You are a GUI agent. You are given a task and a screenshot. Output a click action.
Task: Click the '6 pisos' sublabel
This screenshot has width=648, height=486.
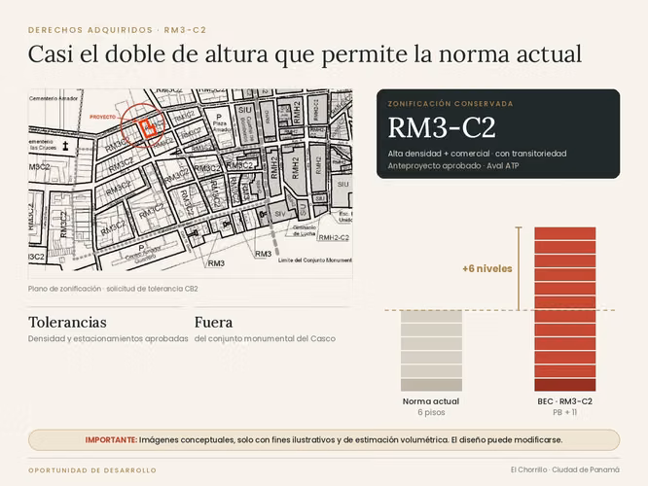pyautogui.click(x=431, y=412)
